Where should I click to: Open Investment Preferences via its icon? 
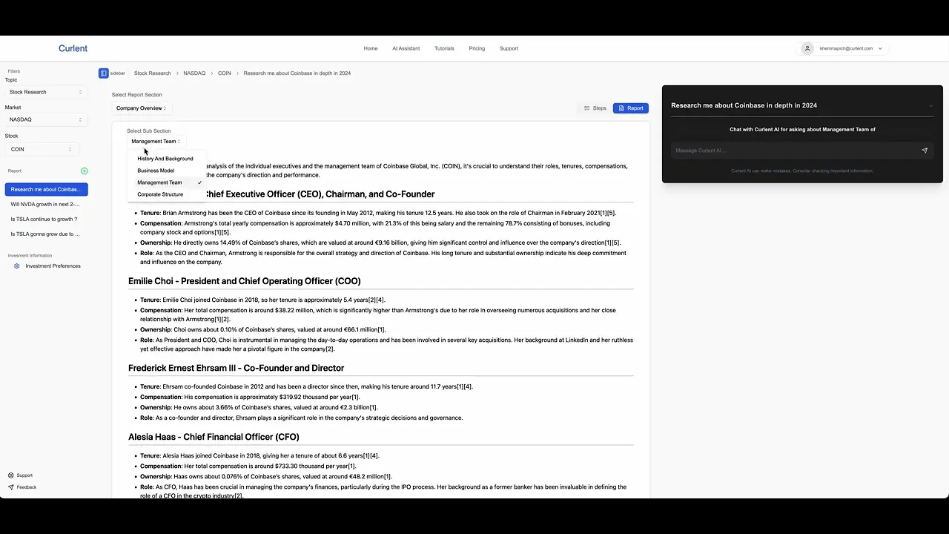click(16, 266)
